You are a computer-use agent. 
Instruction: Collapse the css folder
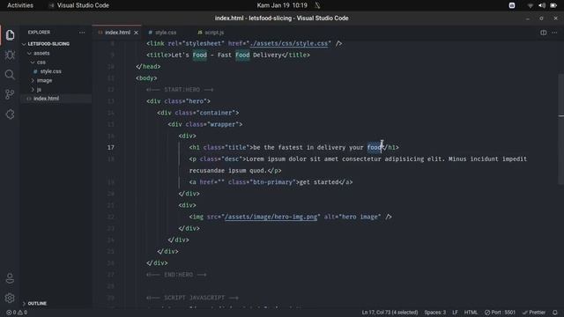point(41,63)
